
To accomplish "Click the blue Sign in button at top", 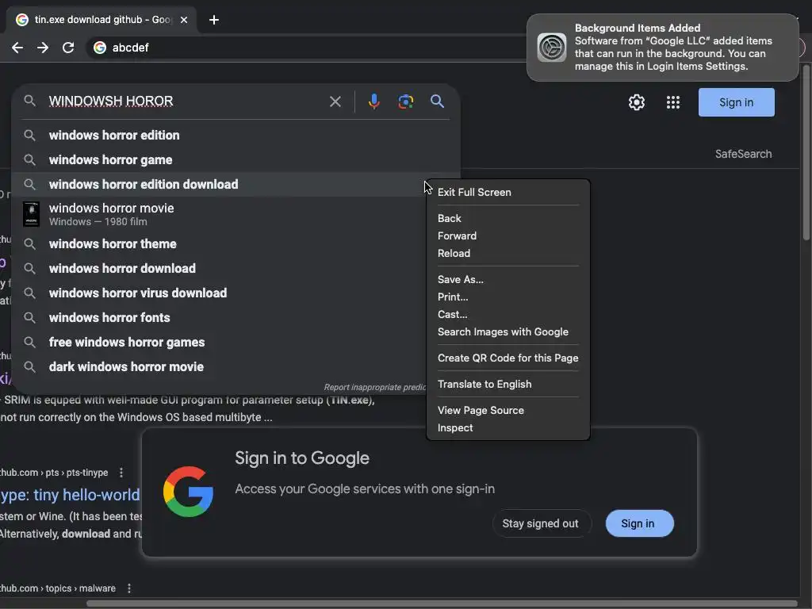I will [x=736, y=102].
